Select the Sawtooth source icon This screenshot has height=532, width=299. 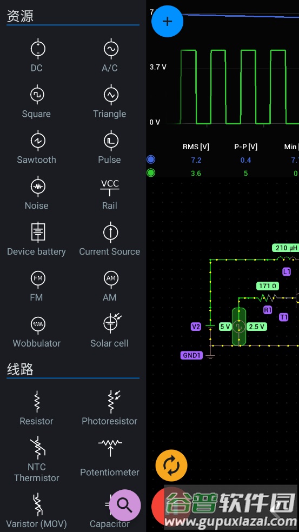coord(37,141)
